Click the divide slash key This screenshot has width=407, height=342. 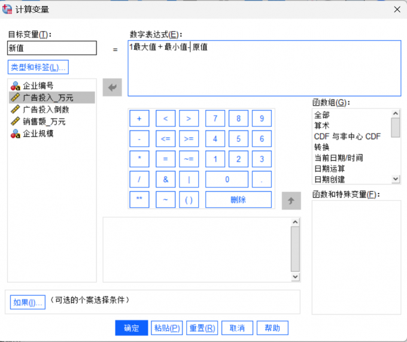click(x=139, y=179)
